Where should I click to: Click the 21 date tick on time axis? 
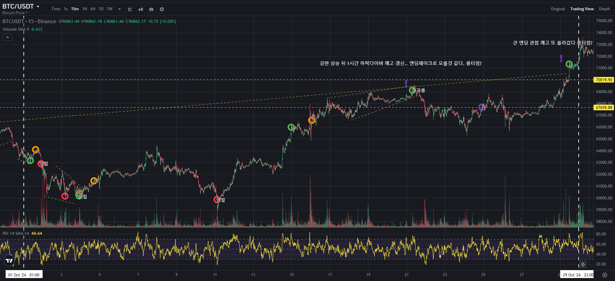(407, 275)
